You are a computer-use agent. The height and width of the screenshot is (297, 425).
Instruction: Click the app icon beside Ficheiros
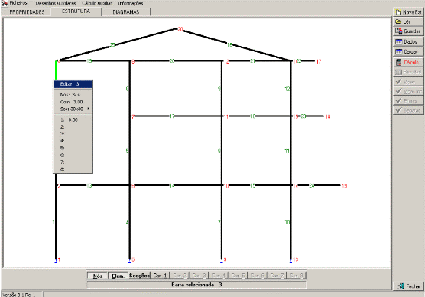tap(4, 3)
